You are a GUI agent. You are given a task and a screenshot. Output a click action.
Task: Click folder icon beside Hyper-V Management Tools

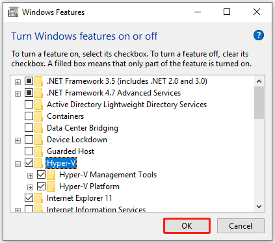coord(51,175)
